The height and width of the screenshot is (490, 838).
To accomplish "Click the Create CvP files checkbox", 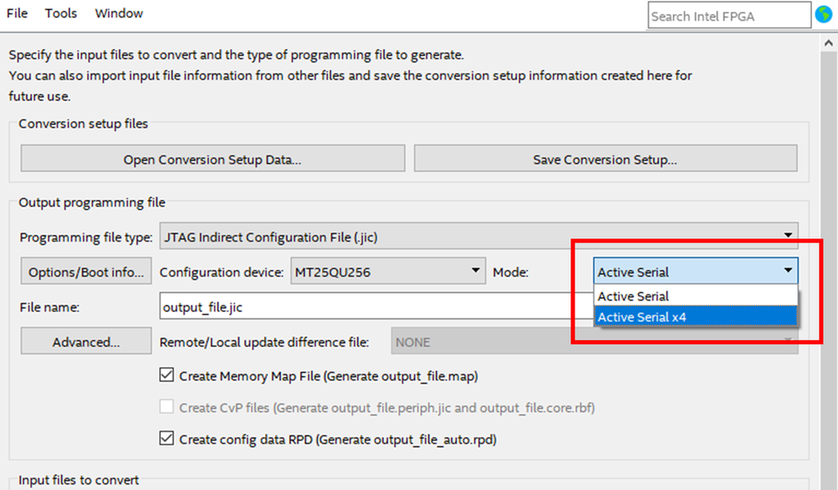I will click(166, 408).
